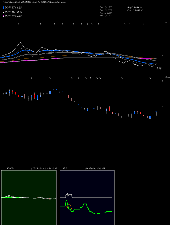The width and height of the screenshot is (170, 225).
Task: Click the Pre H: 1.77 value
Action: [106, 10]
